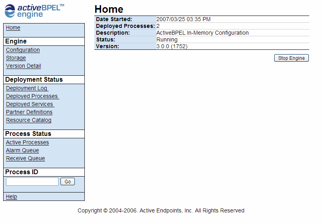
Task: Show Deployed Processes list
Action: click(x=33, y=96)
